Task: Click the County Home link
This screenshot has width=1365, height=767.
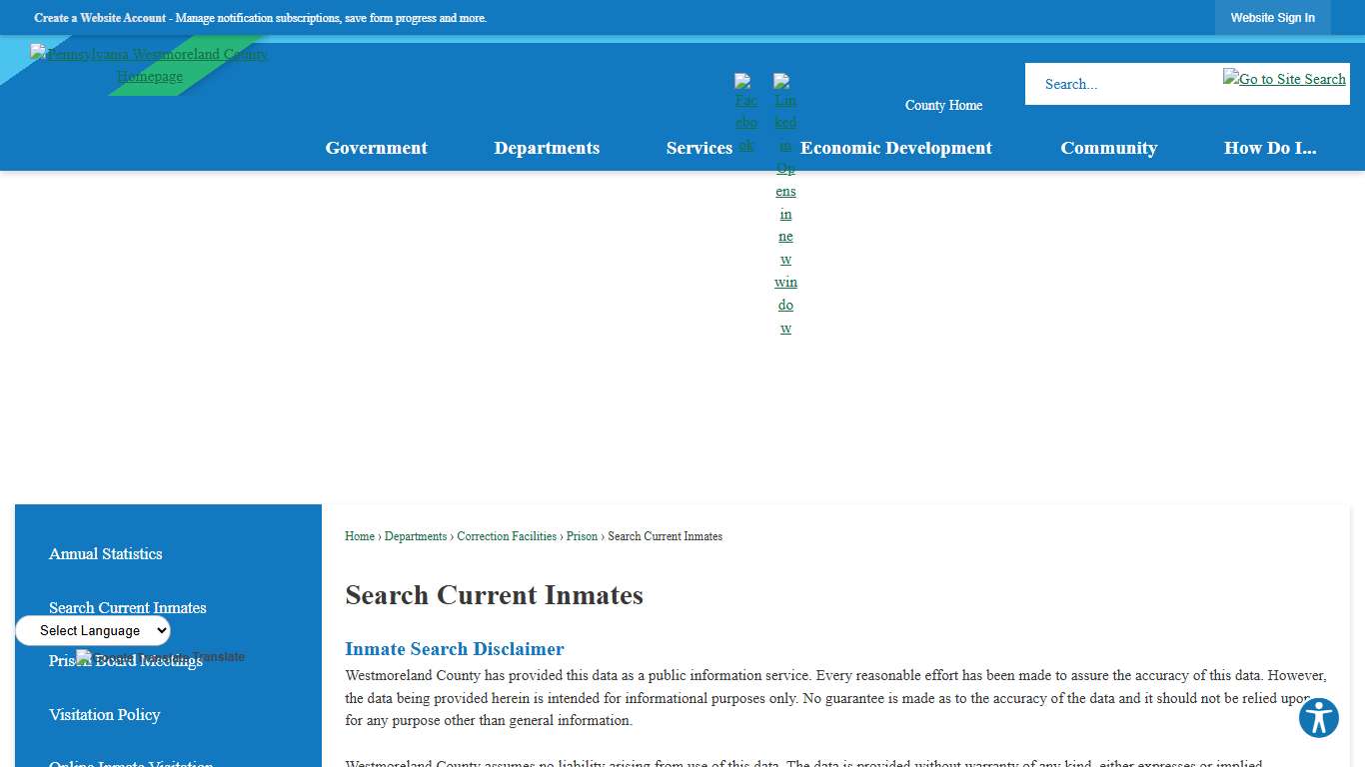Action: pos(942,105)
